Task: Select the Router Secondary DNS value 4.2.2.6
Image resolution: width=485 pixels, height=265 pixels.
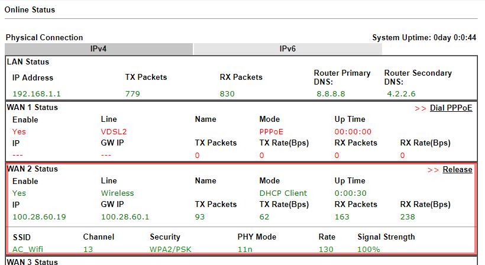Action: (x=402, y=93)
